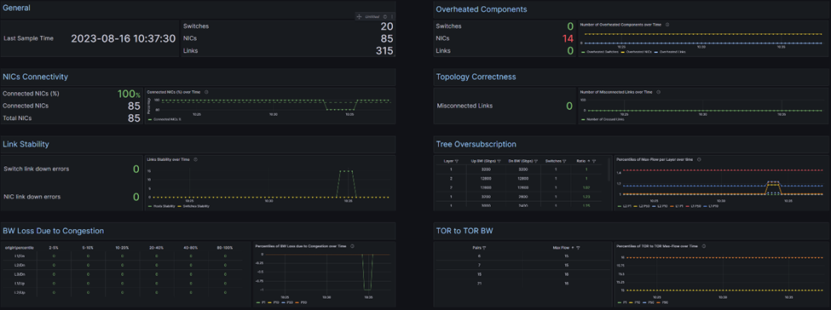831x310 pixels.
Task: Open filter icon on Layer column
Action: click(x=457, y=161)
